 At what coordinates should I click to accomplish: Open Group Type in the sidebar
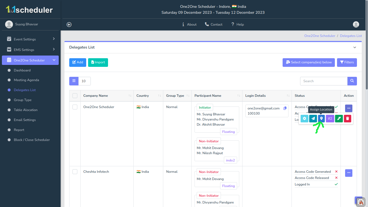[23, 100]
